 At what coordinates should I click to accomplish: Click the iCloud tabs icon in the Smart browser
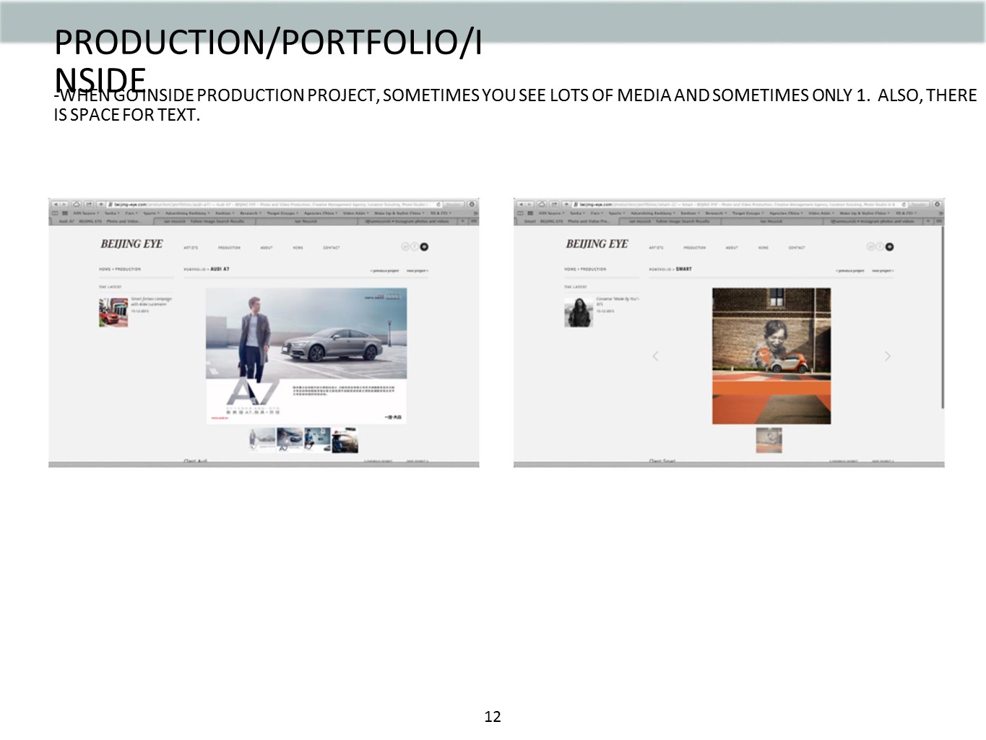pyautogui.click(x=542, y=205)
